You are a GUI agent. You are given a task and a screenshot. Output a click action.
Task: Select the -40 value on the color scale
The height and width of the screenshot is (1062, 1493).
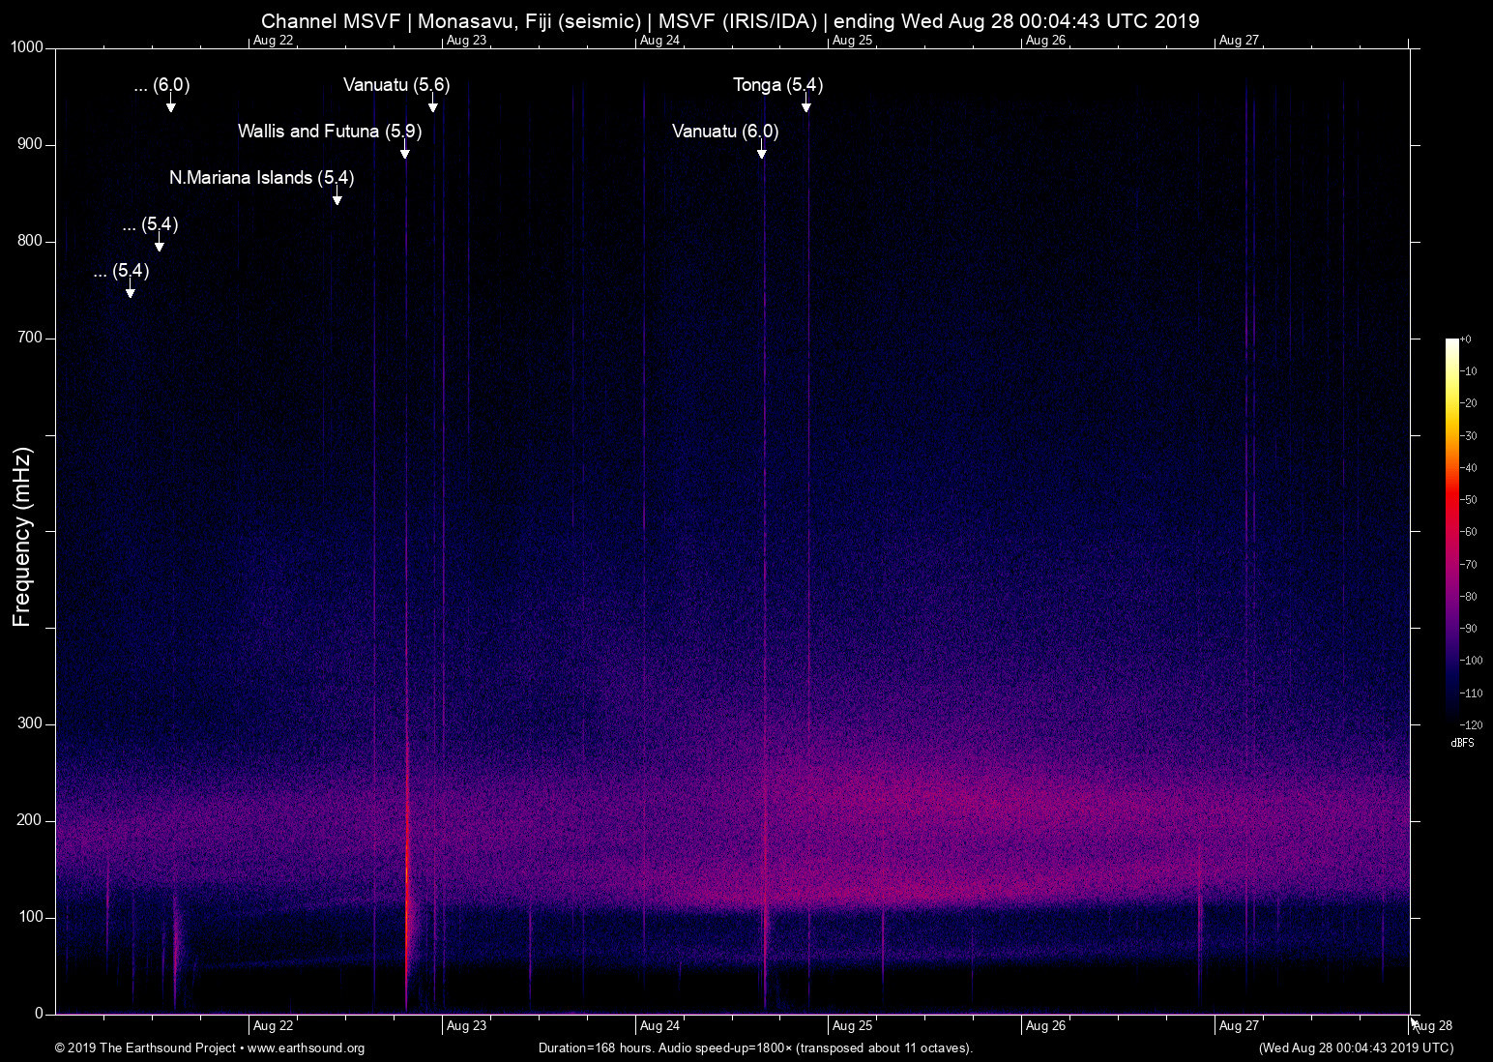(x=1468, y=468)
